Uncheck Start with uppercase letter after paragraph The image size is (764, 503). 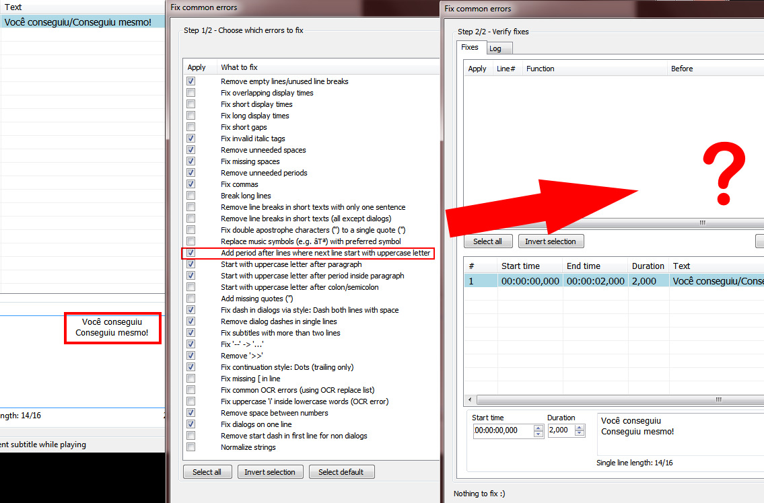[191, 264]
